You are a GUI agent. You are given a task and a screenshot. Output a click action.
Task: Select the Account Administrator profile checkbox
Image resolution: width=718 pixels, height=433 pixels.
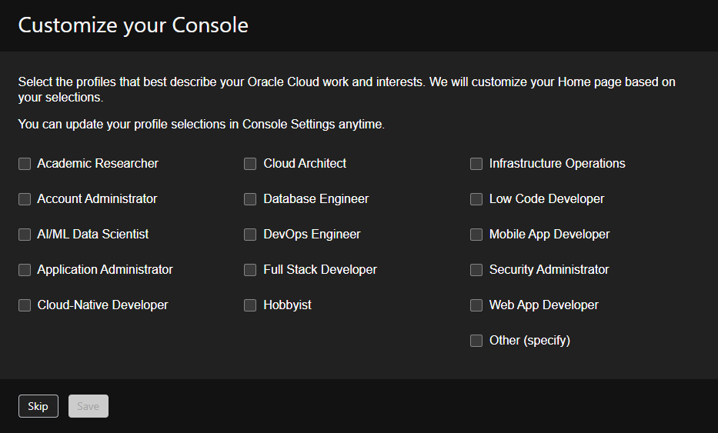[x=25, y=199]
